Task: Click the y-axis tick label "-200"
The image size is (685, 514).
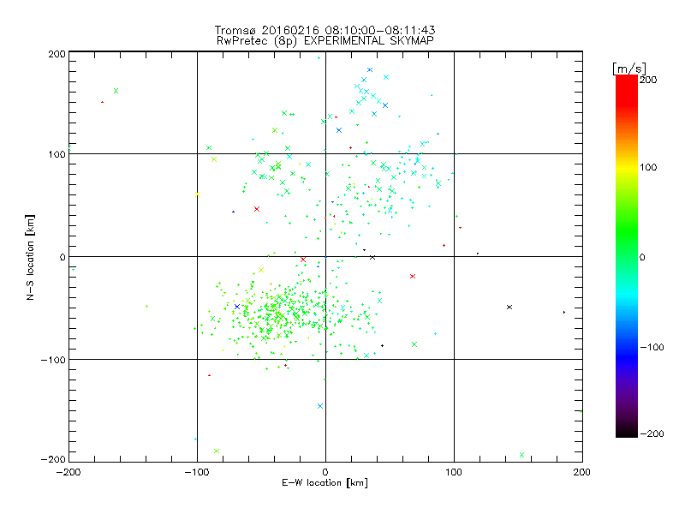Action: coord(53,459)
